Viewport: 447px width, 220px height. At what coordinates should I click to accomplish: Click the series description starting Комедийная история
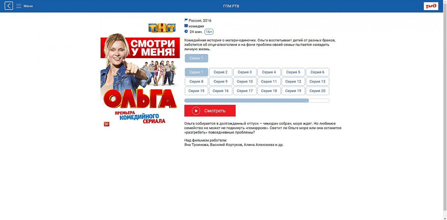point(260,45)
